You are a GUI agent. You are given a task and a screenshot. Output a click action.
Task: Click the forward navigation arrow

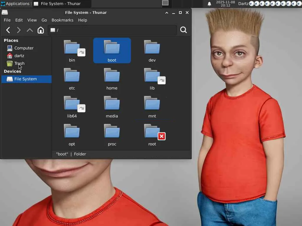tap(19, 30)
